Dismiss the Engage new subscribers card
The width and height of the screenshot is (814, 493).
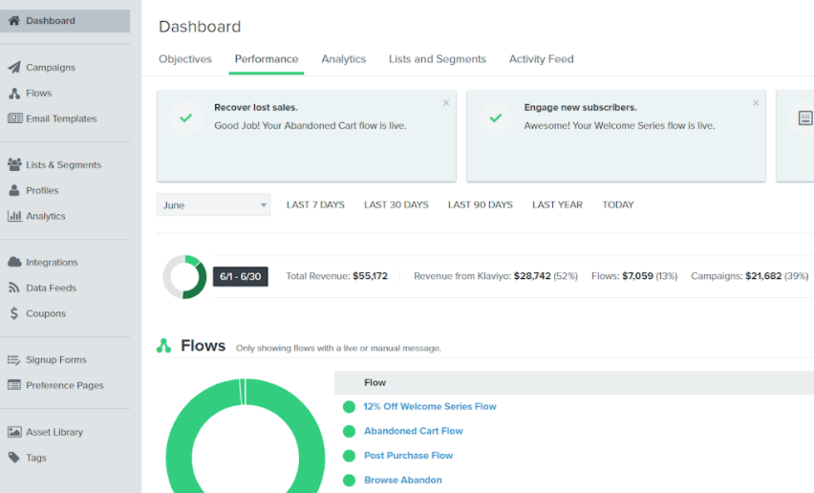(756, 103)
